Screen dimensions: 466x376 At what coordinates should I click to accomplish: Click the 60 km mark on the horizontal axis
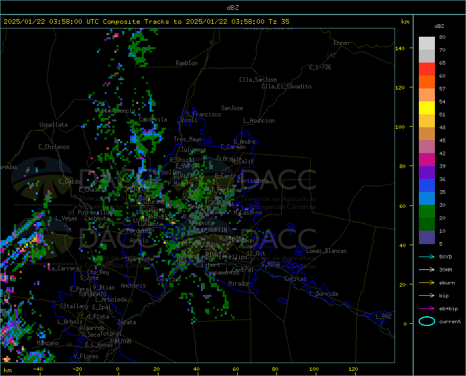pyautogui.click(x=236, y=369)
